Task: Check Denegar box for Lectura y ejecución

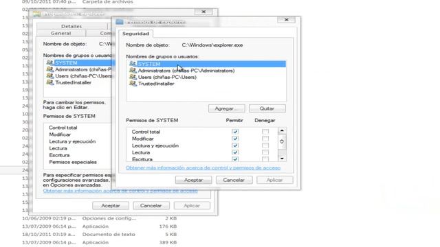Action: coord(265,145)
